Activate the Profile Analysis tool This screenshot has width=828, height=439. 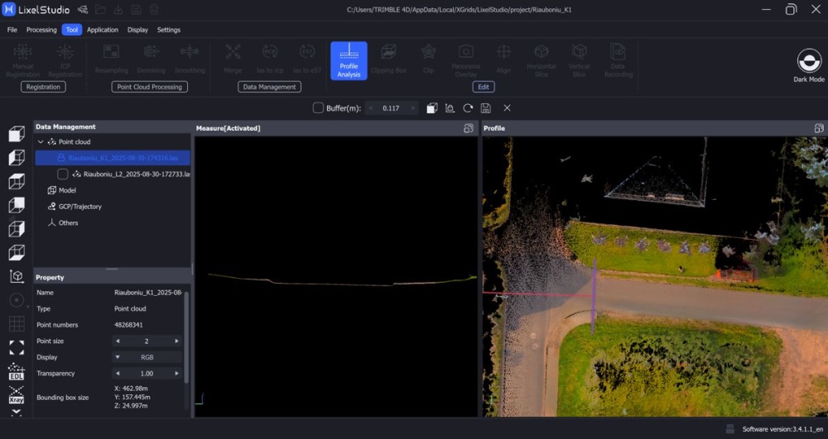pyautogui.click(x=349, y=60)
